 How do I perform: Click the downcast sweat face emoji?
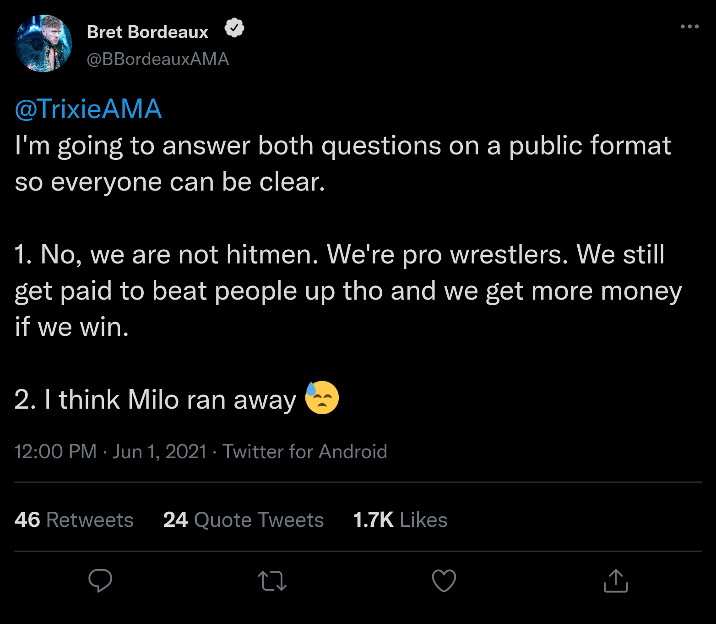322,398
